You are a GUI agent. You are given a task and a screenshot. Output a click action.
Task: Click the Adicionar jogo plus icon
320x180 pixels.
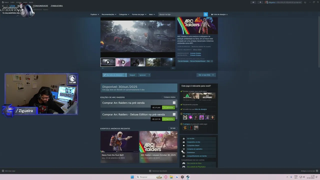point(3,171)
